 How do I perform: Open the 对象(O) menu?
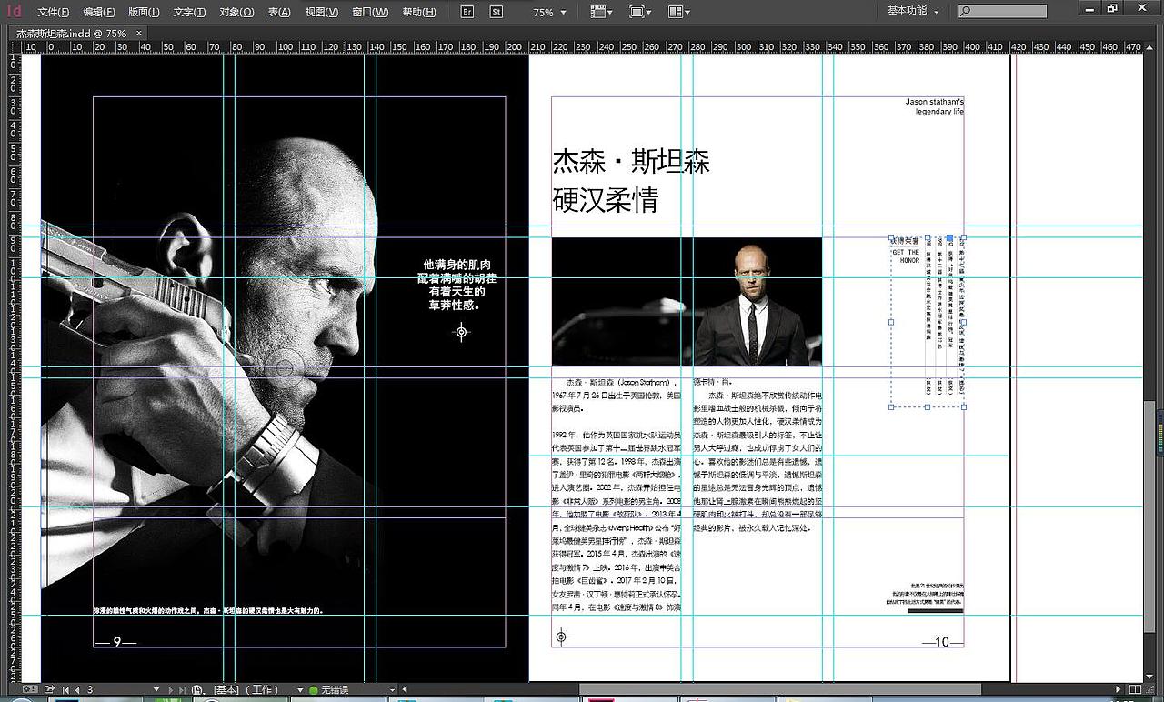236,12
